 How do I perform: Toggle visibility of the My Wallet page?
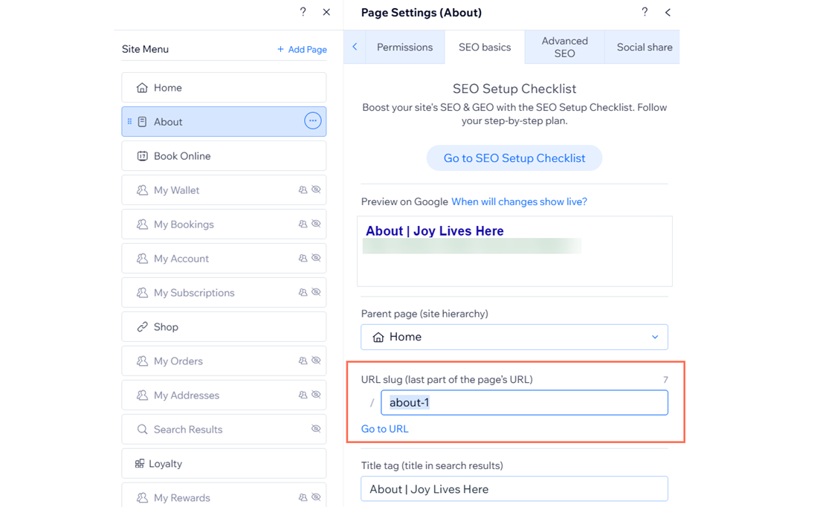click(x=315, y=190)
